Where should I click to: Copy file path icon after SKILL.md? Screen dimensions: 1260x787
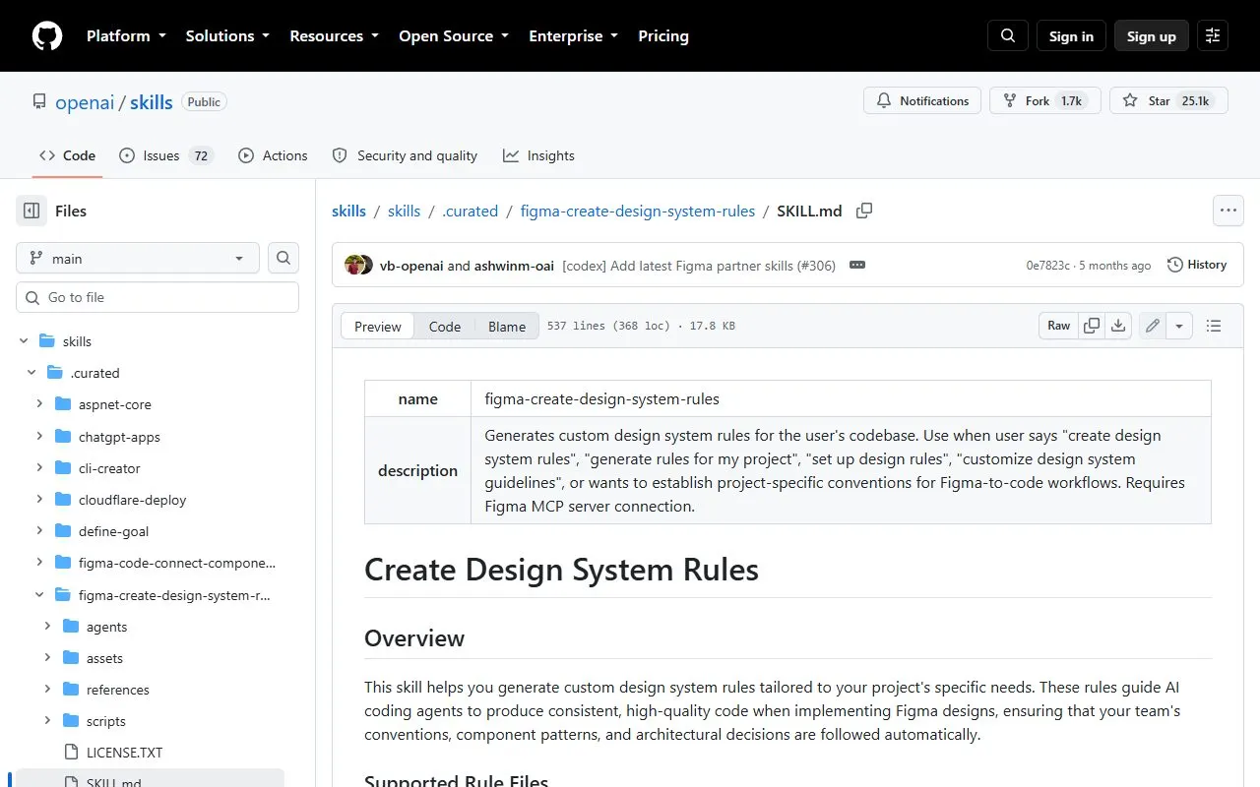pyautogui.click(x=864, y=211)
